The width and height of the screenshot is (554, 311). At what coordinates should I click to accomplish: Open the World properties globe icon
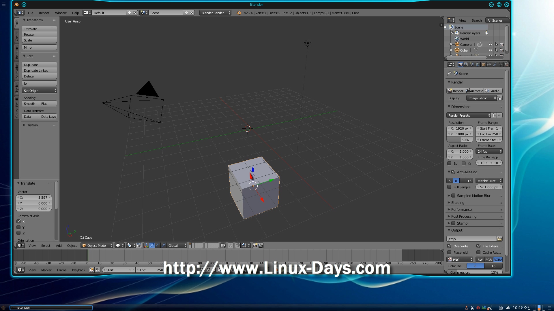coord(478,65)
